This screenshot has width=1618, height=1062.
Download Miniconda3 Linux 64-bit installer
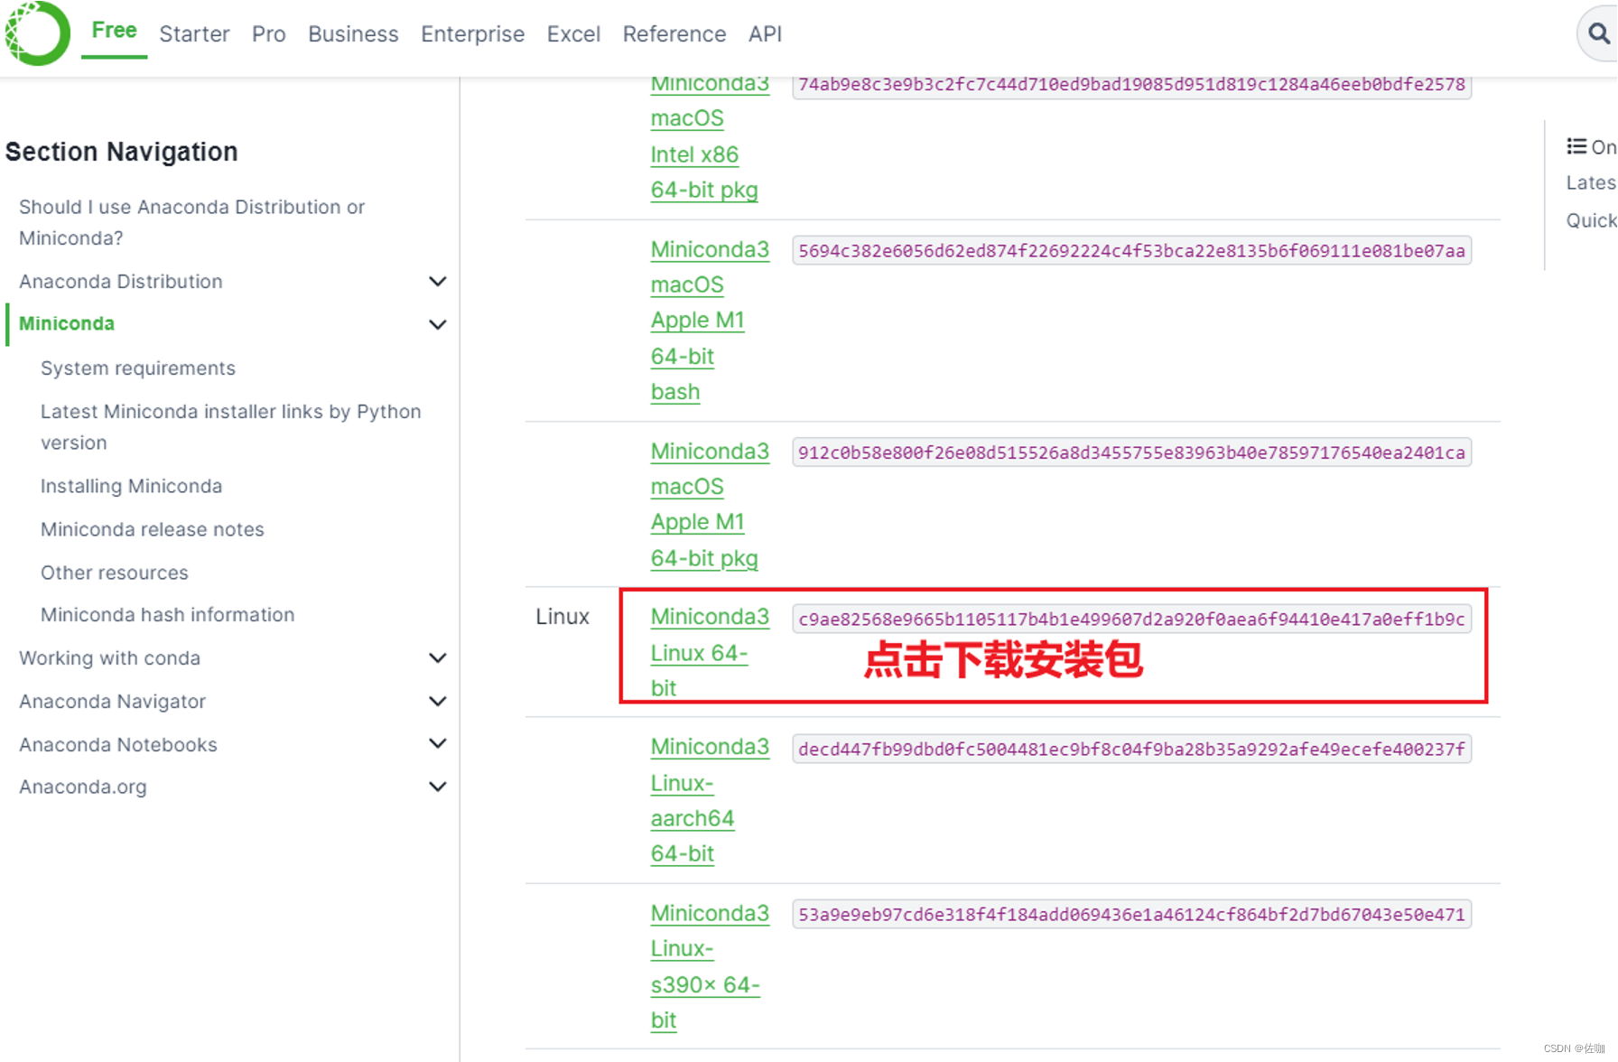coord(710,652)
